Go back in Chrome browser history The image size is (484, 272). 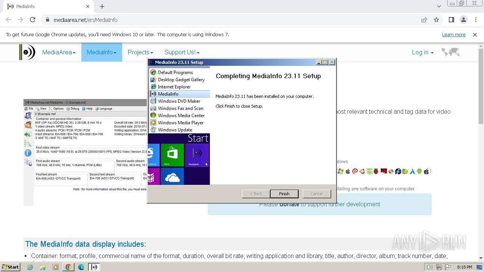point(8,20)
